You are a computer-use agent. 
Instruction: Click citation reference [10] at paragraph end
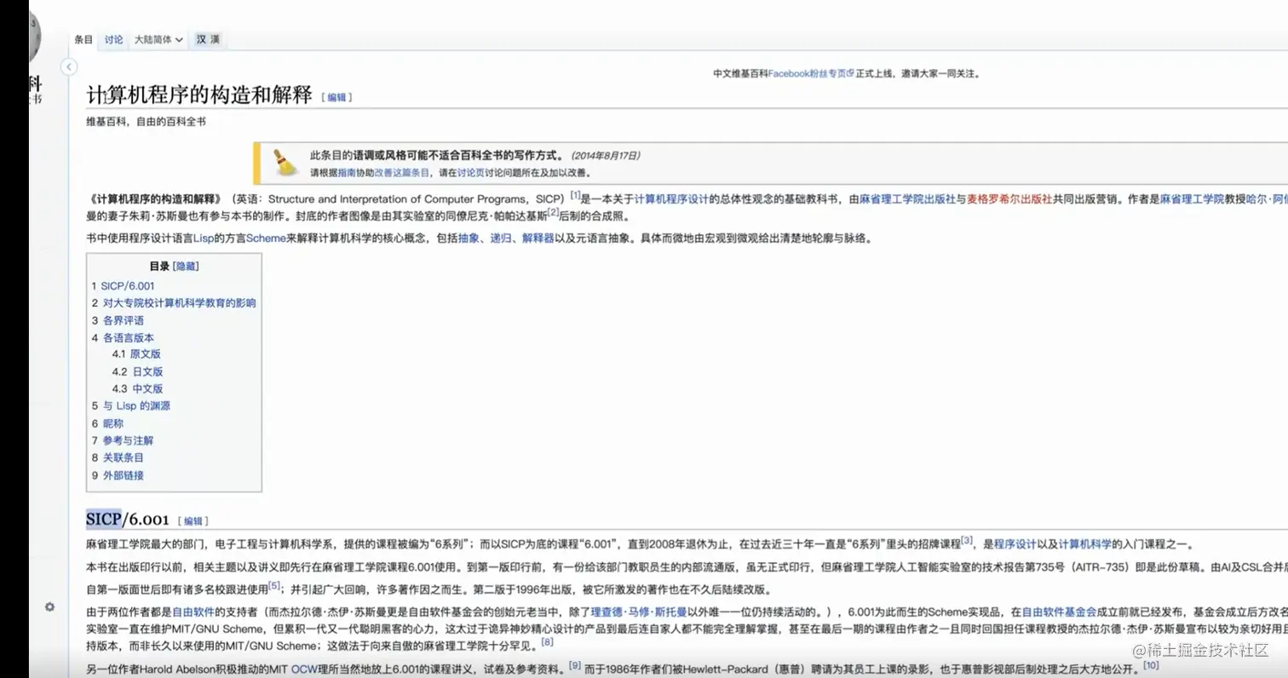click(x=1152, y=665)
